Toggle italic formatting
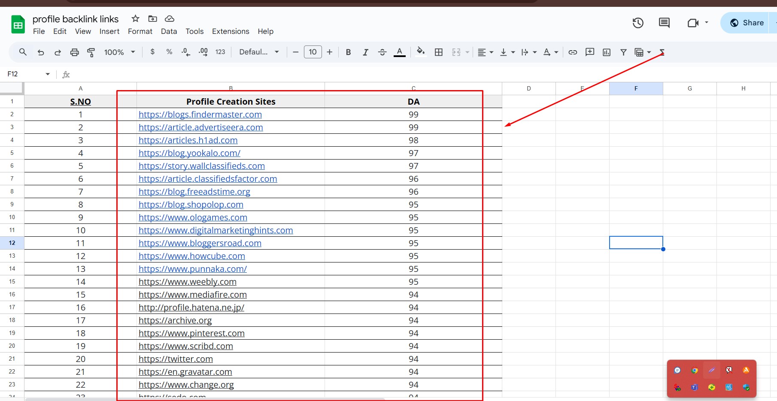Screen dimensions: 777x401 [365, 52]
